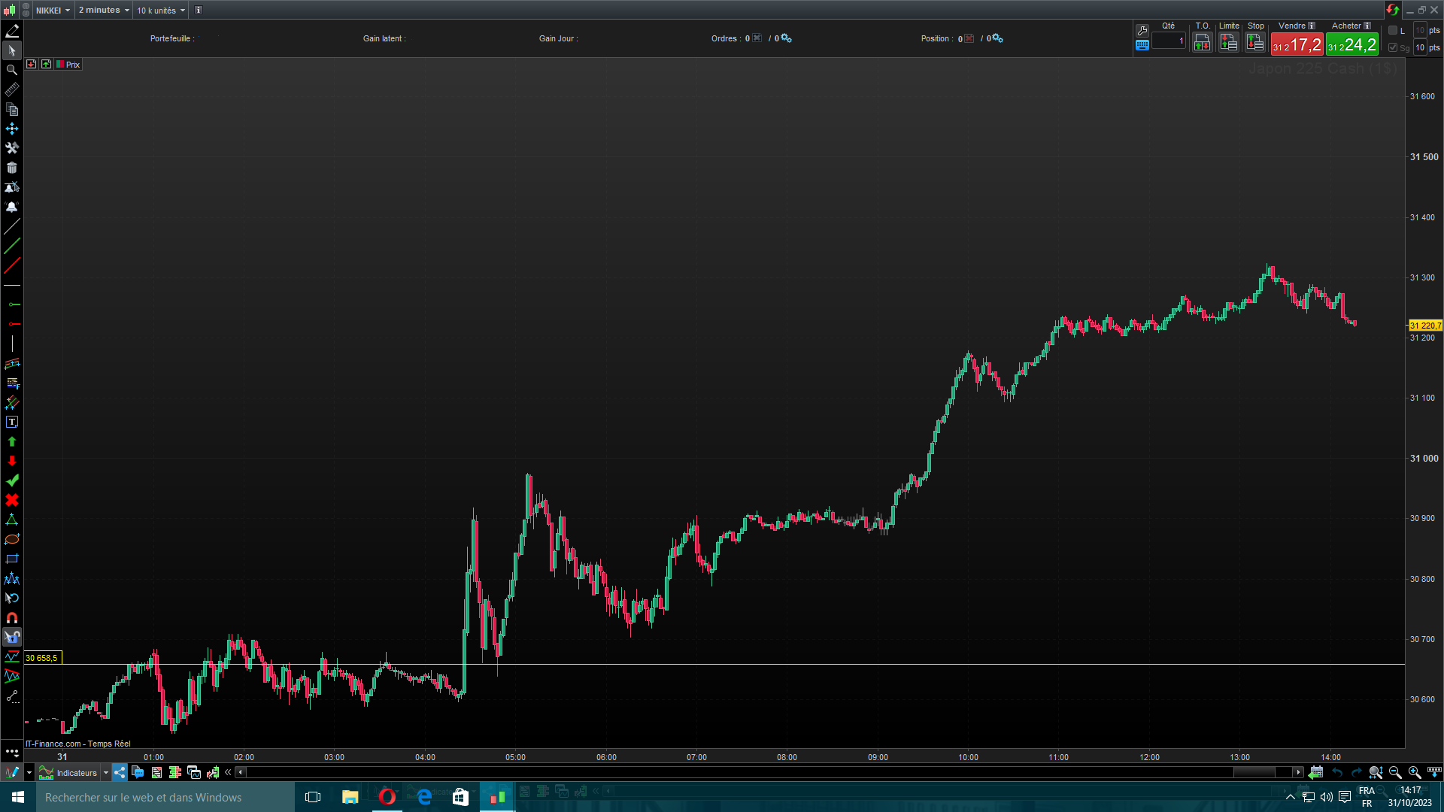Open the Indicateurs menu
1444x812 pixels.
[x=75, y=772]
